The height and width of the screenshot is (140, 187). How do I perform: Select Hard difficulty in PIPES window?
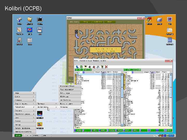tap(110, 22)
